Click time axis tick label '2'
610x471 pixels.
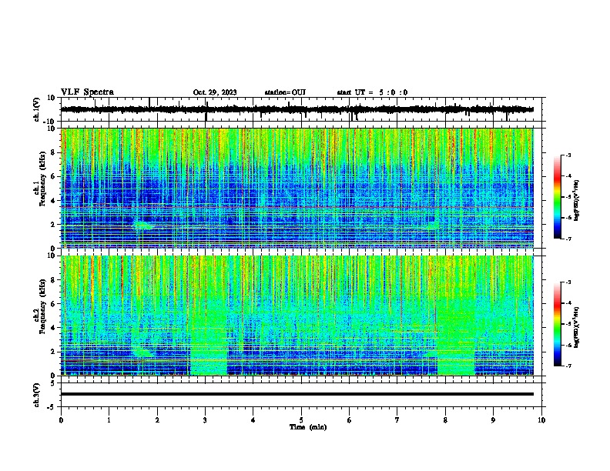click(x=157, y=420)
